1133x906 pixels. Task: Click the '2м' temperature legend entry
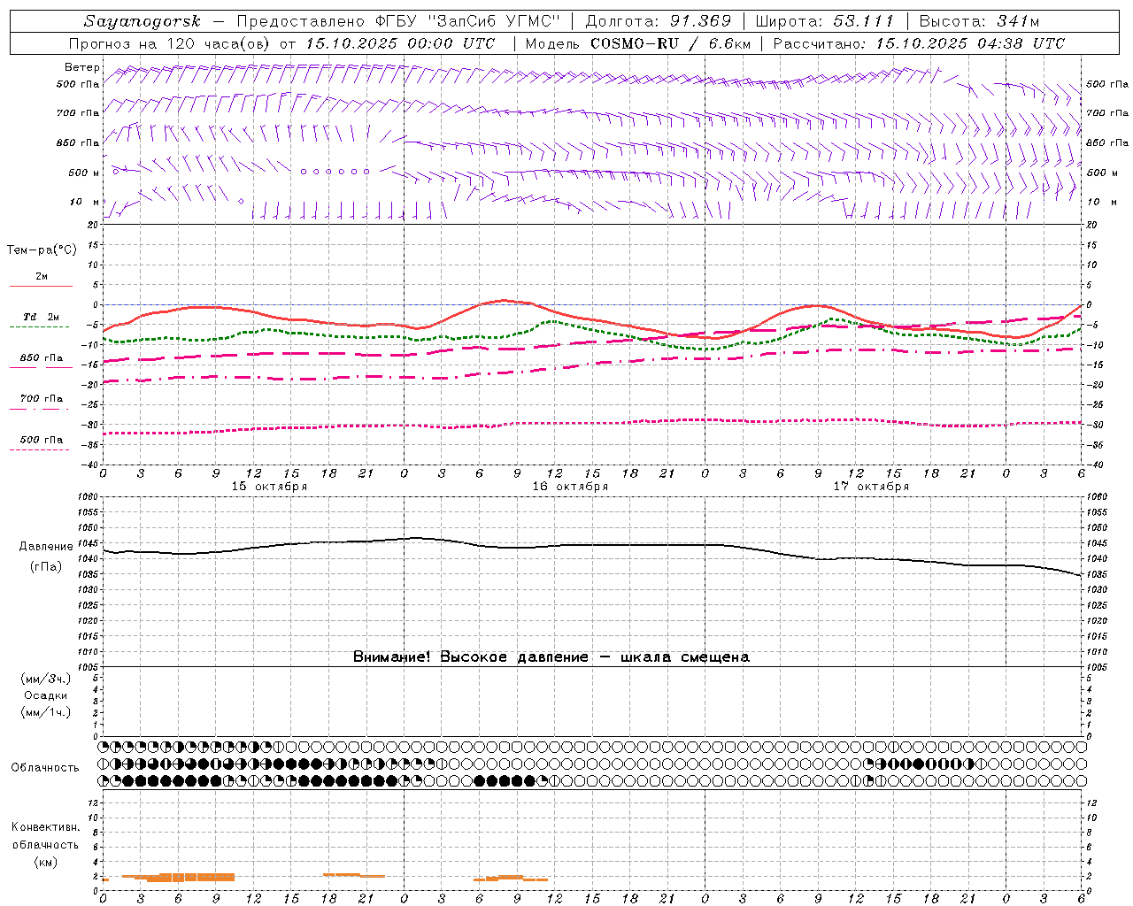[42, 277]
